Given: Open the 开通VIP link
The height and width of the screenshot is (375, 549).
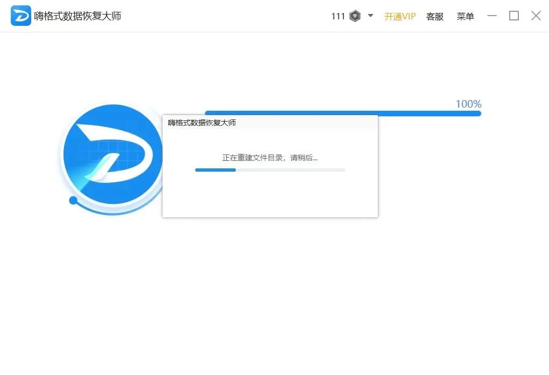Looking at the screenshot, I should click(400, 16).
